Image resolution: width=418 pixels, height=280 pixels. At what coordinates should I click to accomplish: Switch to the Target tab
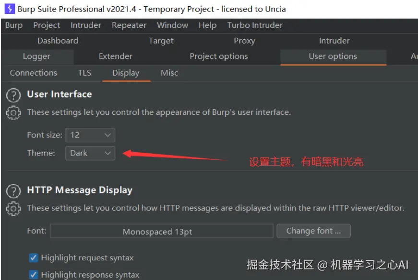161,41
